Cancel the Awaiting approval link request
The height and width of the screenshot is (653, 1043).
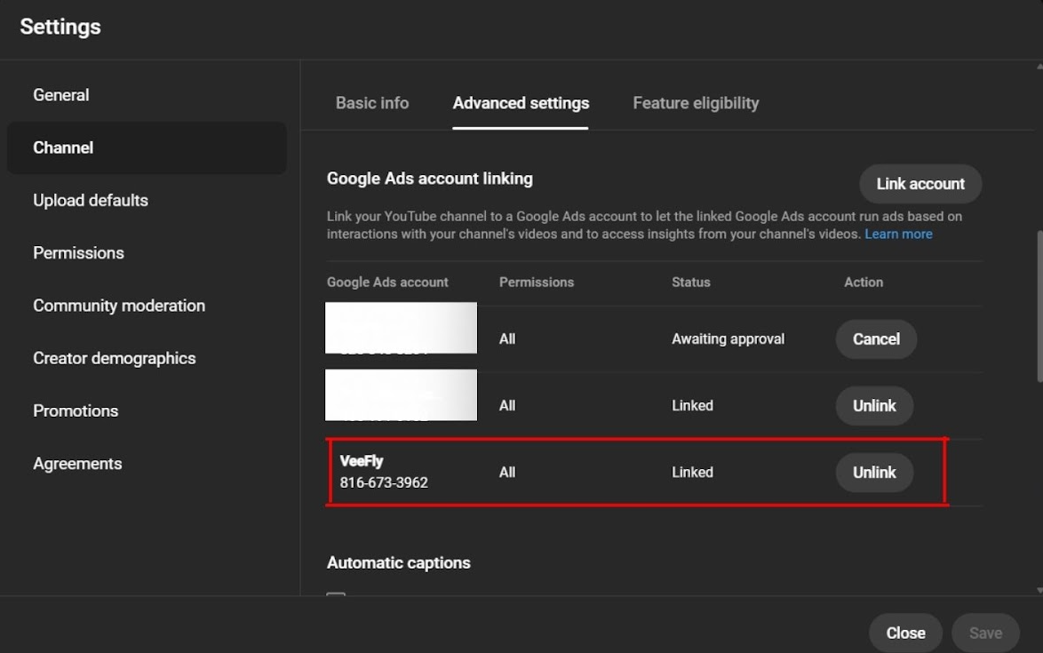pos(876,339)
